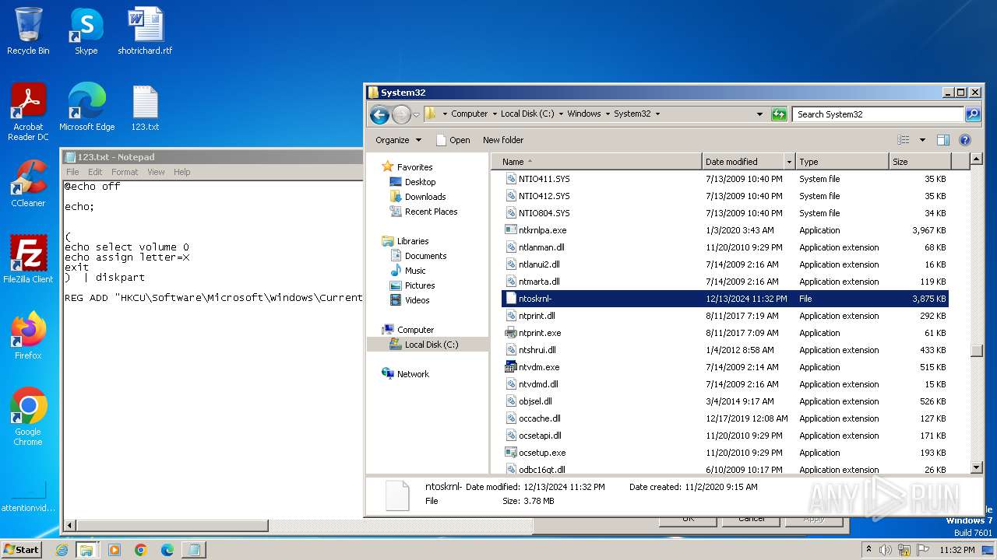This screenshot has width=997, height=560.
Task: Open the view options dropdown arrow
Action: [x=922, y=140]
